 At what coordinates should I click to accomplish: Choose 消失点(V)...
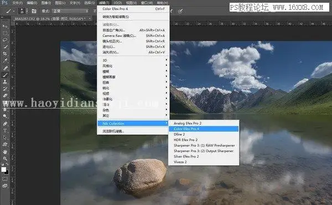coord(133,52)
